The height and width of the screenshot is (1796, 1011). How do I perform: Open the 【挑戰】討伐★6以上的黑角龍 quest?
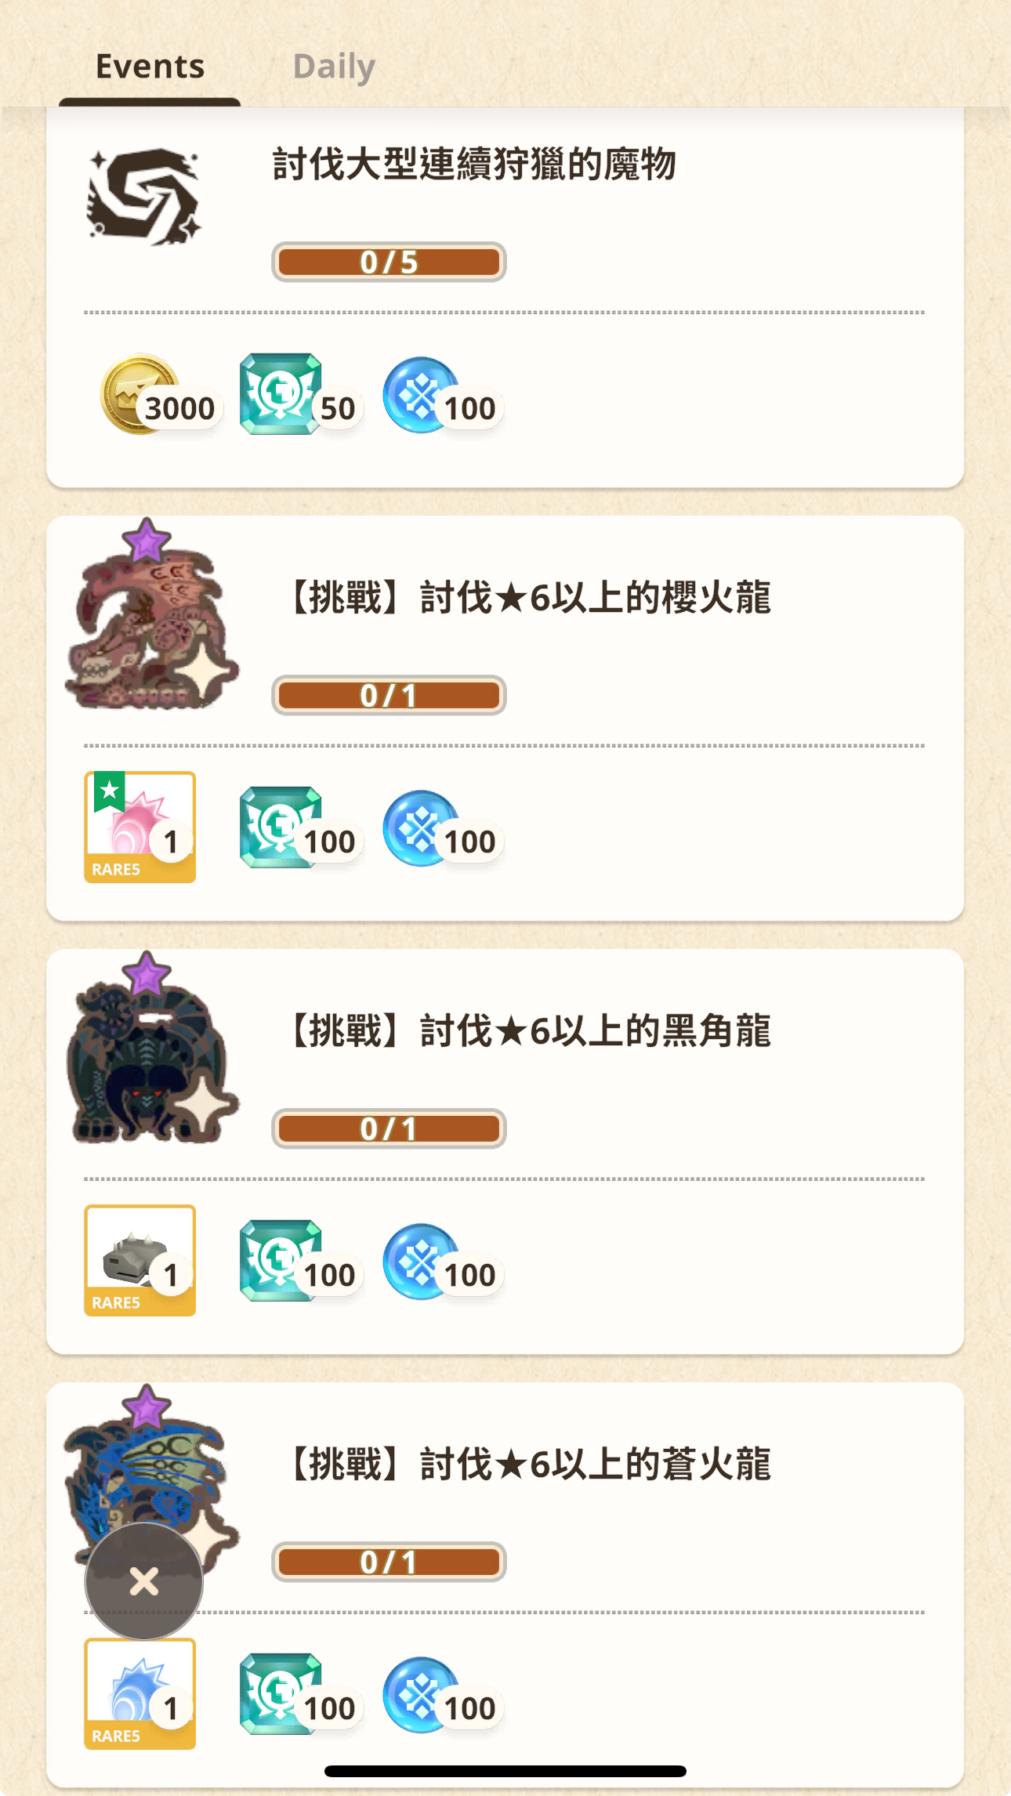[527, 1031]
